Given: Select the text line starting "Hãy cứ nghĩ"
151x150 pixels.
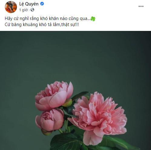Looking at the screenshot, I should pyautogui.click(x=50, y=19).
